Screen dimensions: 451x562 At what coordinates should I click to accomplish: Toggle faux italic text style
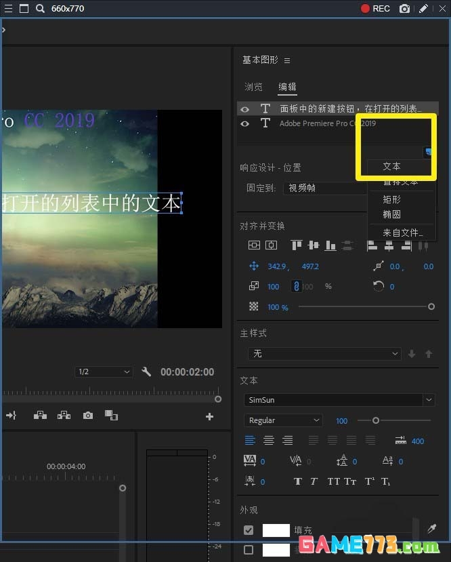pyautogui.click(x=314, y=481)
